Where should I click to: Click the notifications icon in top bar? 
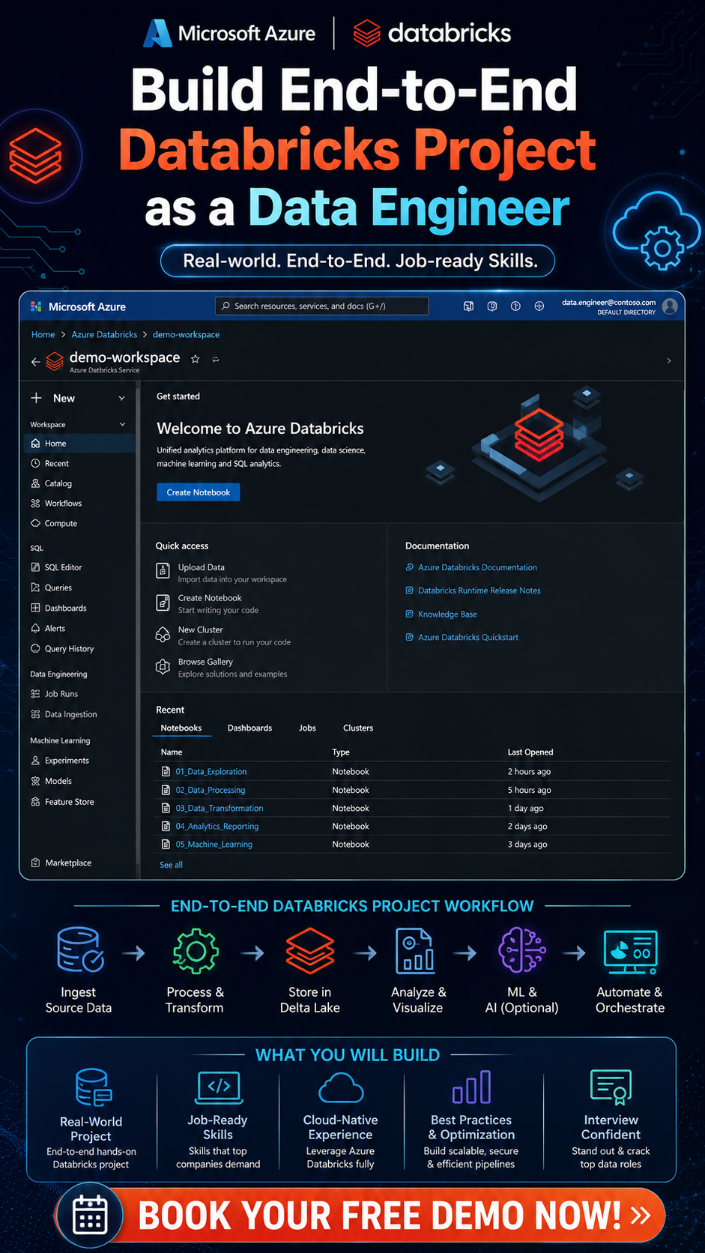(x=492, y=306)
